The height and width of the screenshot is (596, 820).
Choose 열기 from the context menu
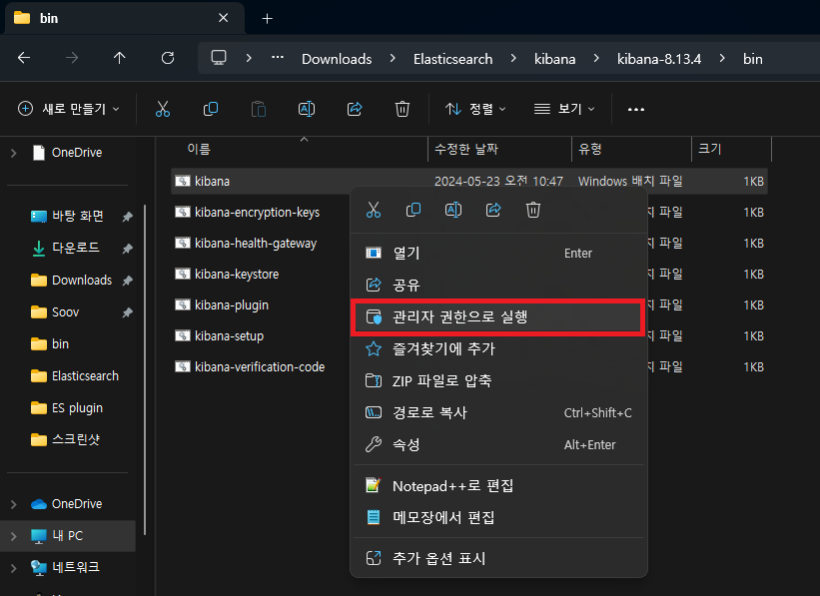pos(498,253)
